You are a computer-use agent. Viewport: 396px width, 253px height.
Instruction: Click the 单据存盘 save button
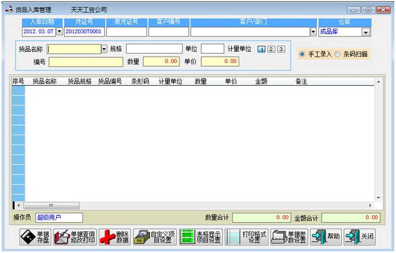35,237
